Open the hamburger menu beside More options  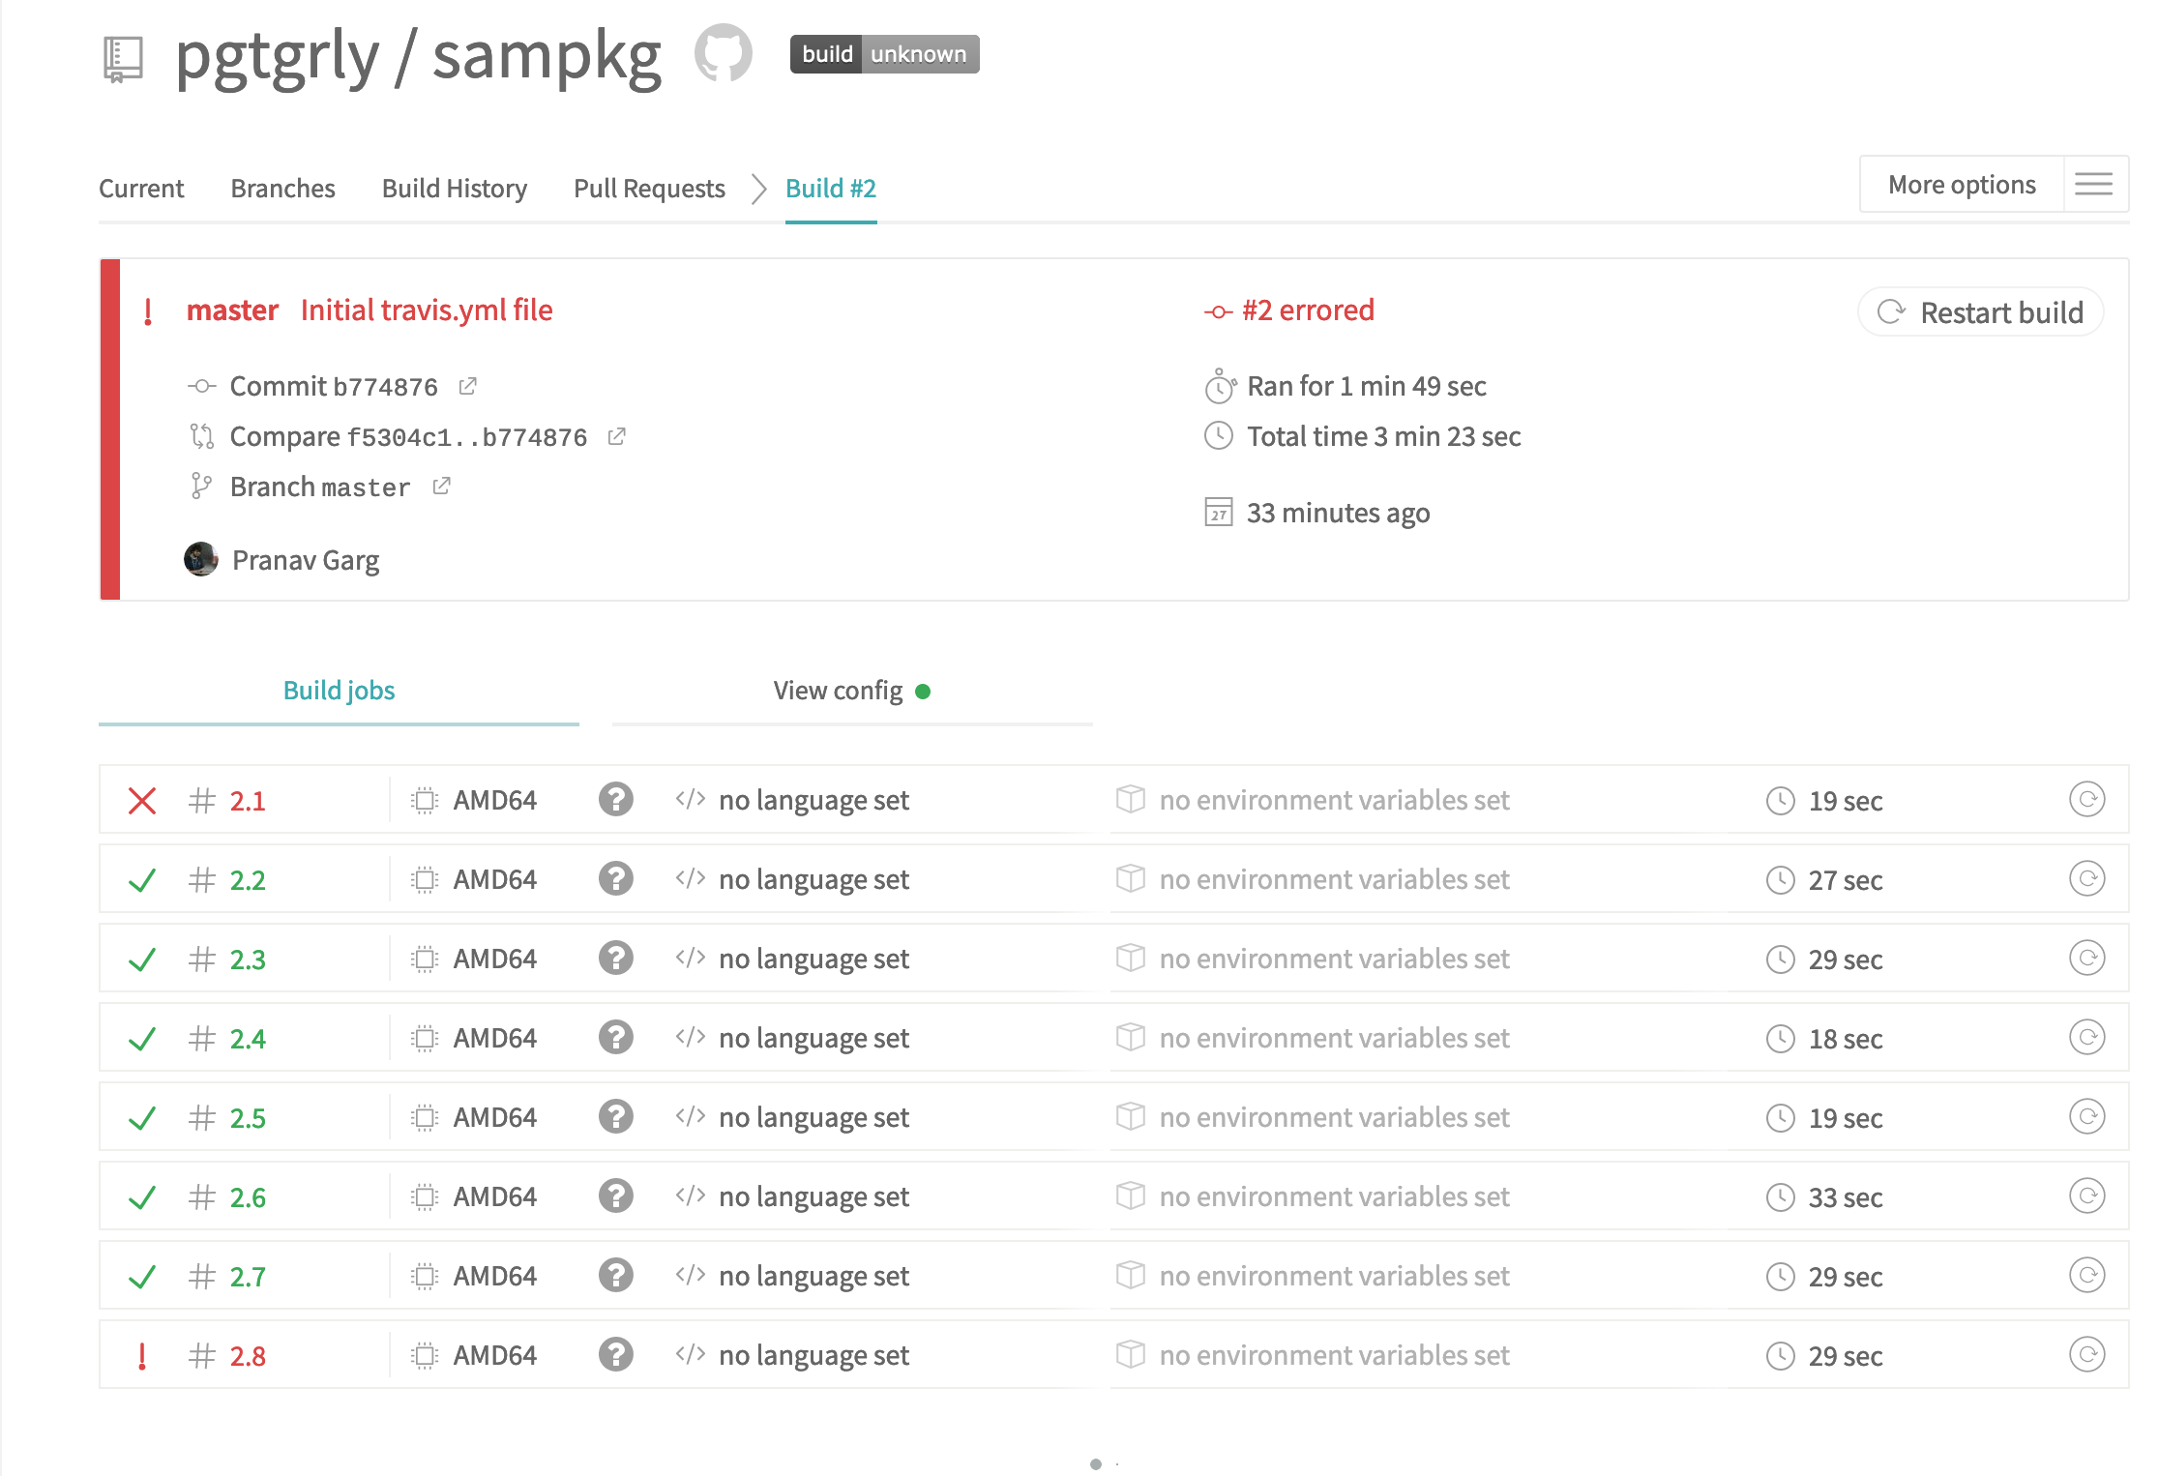coord(2094,184)
